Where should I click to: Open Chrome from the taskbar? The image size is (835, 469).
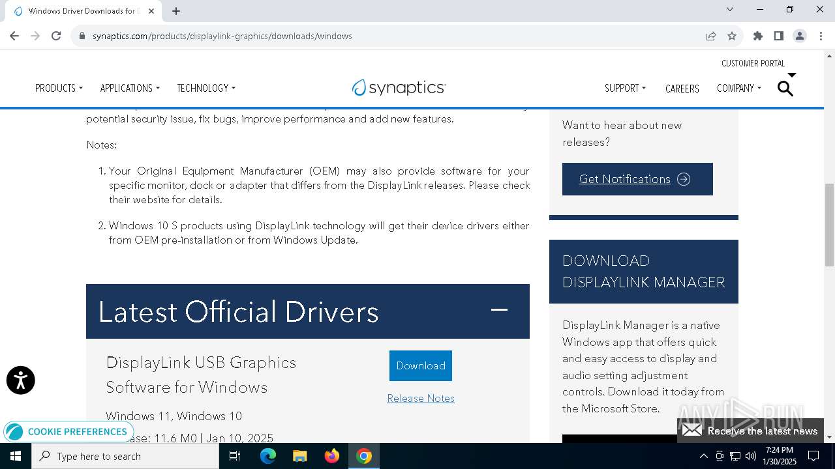[x=364, y=456]
